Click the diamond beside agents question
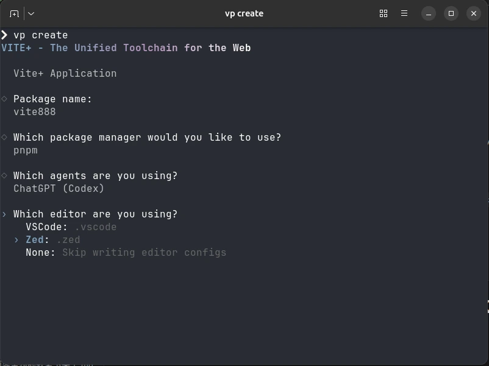The image size is (489, 366). tap(4, 175)
